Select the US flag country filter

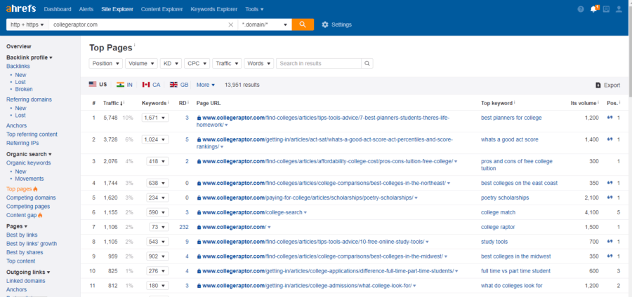[x=98, y=85]
